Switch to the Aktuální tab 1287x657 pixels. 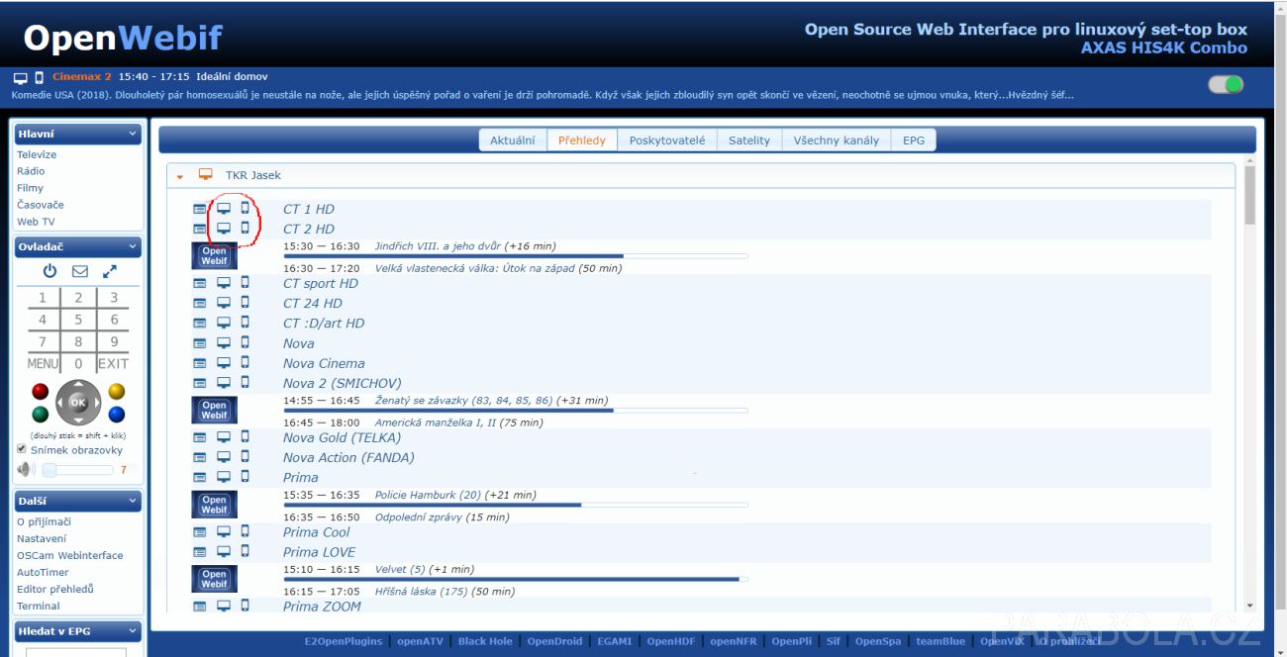coord(513,141)
